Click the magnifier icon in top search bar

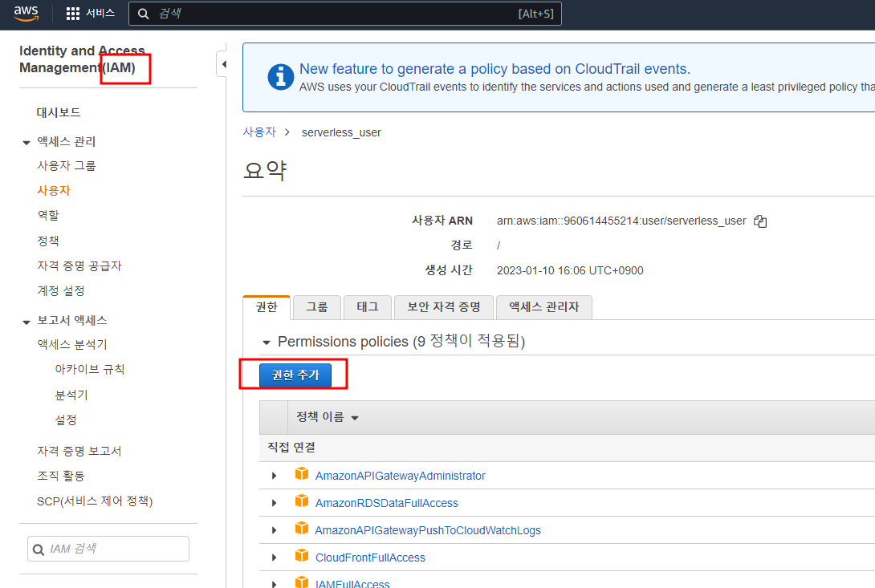(144, 14)
